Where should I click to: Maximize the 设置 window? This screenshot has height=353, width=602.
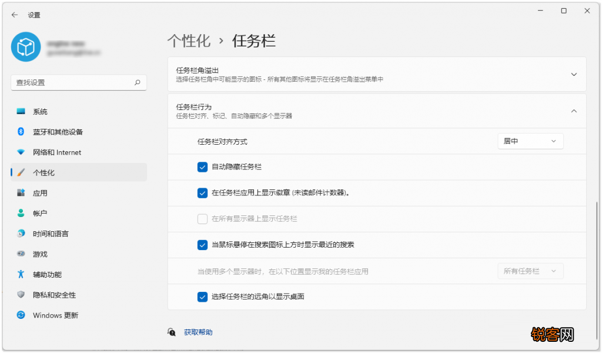click(564, 11)
